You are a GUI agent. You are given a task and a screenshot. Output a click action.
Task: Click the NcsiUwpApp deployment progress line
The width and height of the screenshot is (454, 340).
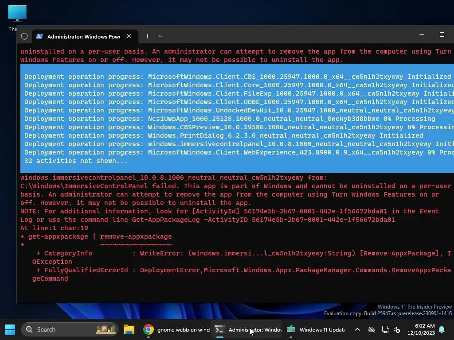pyautogui.click(x=230, y=119)
